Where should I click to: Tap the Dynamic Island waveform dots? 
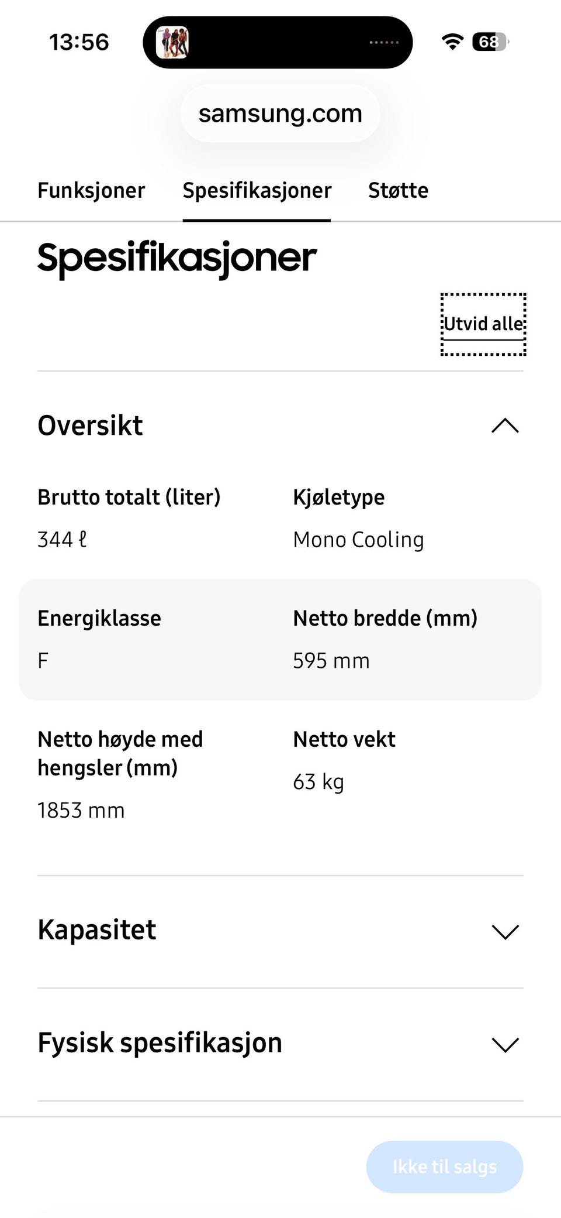384,42
